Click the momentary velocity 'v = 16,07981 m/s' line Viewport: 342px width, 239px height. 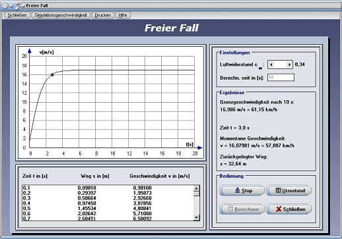(257, 146)
